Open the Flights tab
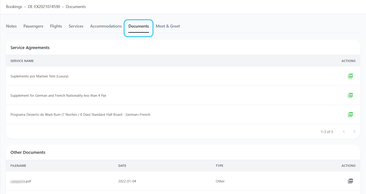 56,26
